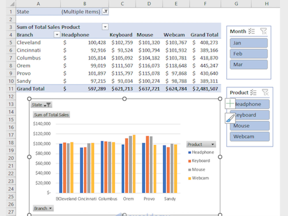This screenshot has height=216, width=288.
Task: Click the Headphone legend entry
Action: pos(201,152)
